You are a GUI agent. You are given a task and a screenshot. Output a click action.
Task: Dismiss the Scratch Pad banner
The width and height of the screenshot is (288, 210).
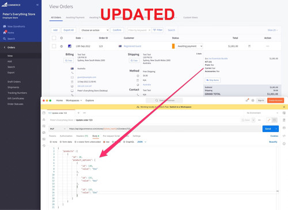(x=284, y=107)
